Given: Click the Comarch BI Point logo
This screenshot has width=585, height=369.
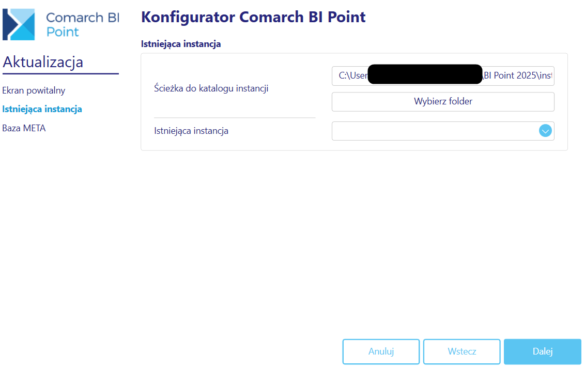Looking at the screenshot, I should pos(61,25).
